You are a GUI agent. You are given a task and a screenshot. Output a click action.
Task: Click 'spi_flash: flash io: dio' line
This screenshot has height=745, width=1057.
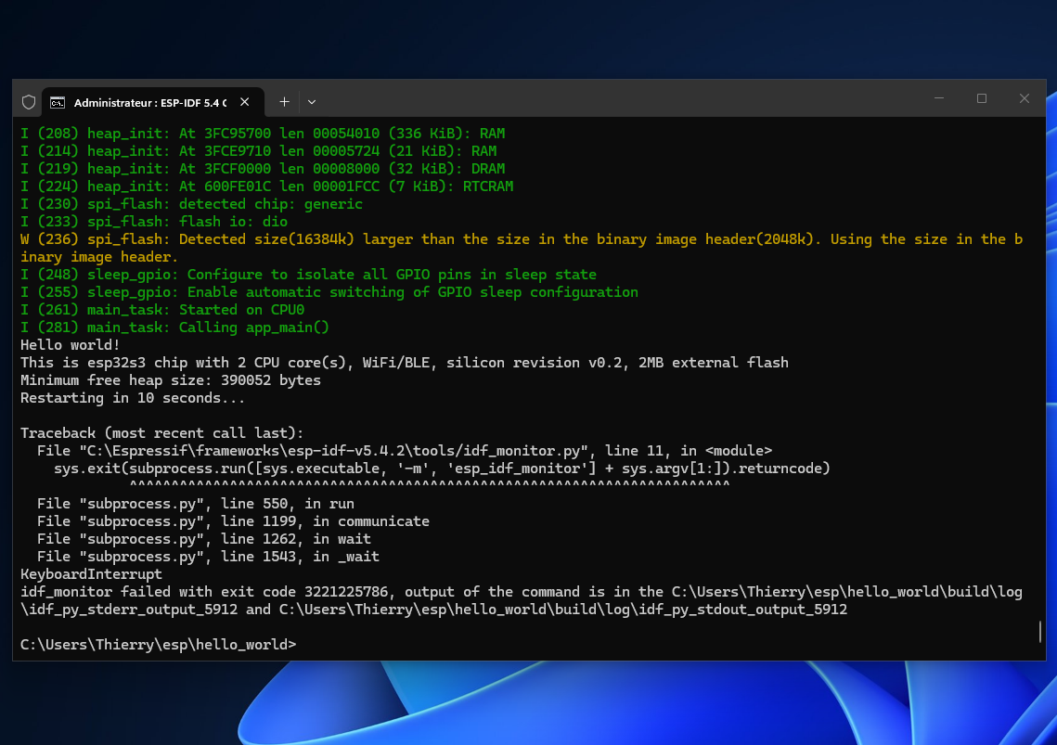[154, 222]
